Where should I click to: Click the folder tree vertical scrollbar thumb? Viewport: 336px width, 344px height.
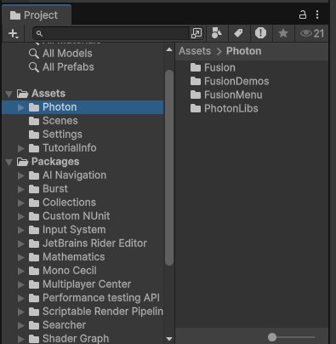169,168
